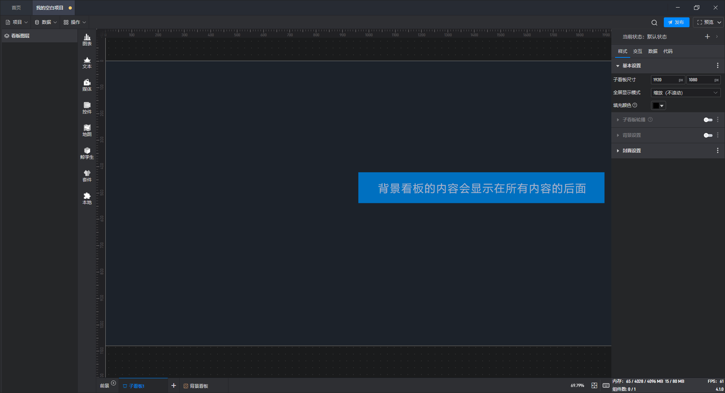The image size is (725, 393).
Task: Open the 鲸孪生 twin components icon
Action: point(87,153)
